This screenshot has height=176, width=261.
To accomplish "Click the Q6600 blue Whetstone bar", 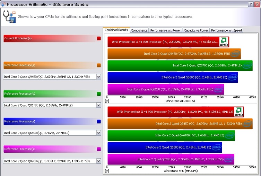I will [x=165, y=147].
